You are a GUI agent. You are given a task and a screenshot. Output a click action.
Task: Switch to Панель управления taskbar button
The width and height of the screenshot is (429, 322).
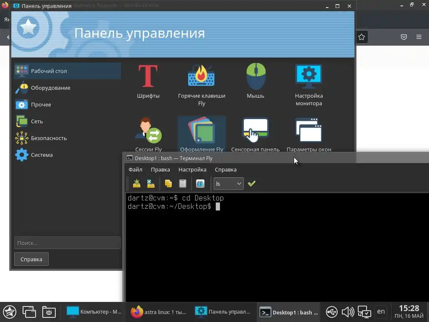[x=222, y=312]
